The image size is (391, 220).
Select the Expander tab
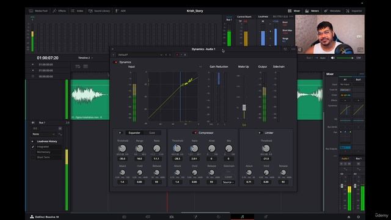[134, 133]
